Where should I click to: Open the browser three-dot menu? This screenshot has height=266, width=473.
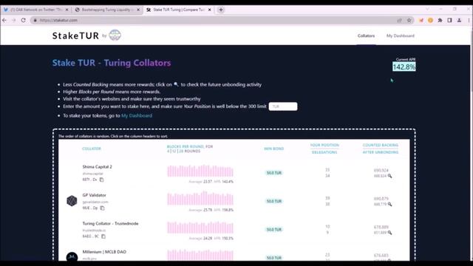(469, 20)
